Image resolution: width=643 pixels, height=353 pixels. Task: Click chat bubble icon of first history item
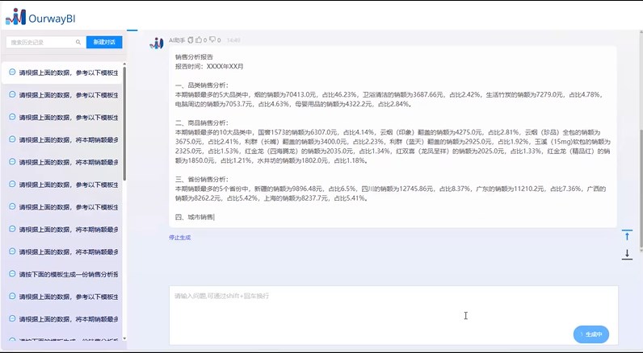[x=12, y=73]
